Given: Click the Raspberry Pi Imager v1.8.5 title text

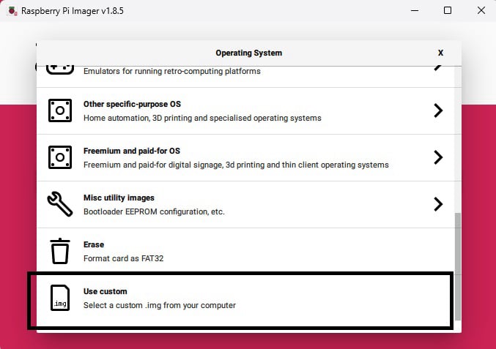Looking at the screenshot, I should 73,11.
